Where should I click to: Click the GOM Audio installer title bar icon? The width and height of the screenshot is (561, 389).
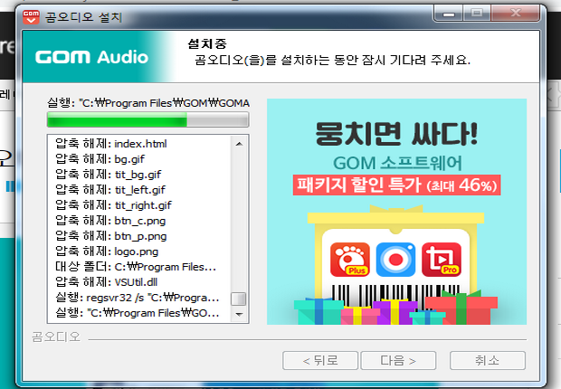31,17
